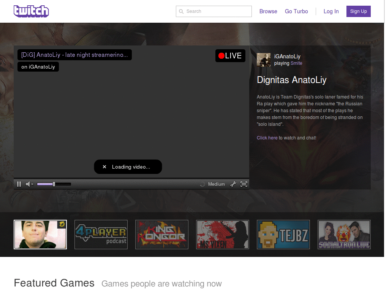
Task: Toggle the mute speaker icon
Action: click(x=30, y=184)
